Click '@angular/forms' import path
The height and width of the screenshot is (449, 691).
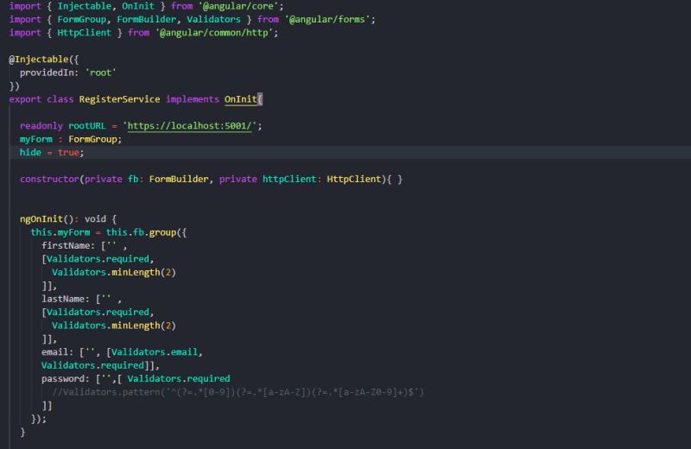coord(327,19)
